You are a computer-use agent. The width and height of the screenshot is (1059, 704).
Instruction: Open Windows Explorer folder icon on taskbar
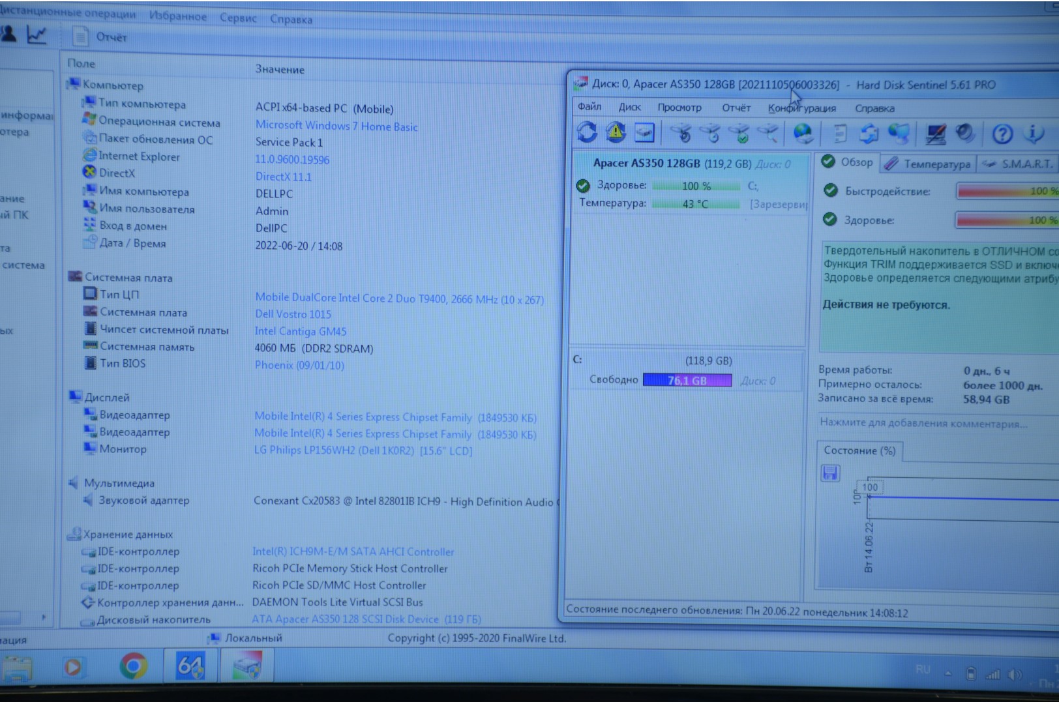(x=16, y=668)
